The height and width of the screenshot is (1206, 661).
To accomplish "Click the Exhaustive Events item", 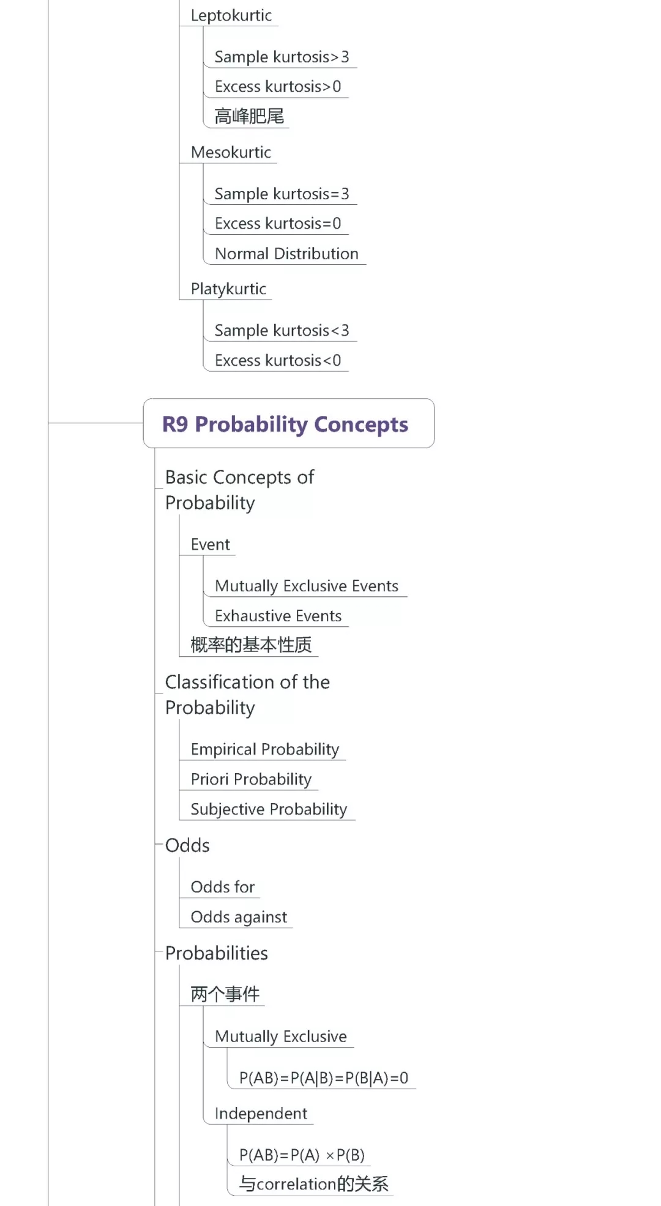I will [x=278, y=616].
